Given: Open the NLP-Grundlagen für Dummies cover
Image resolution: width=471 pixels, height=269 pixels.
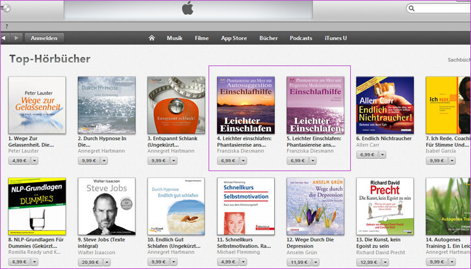Looking at the screenshot, I should point(37,206).
